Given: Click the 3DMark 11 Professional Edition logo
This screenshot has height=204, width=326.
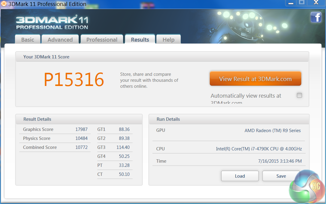Looking at the screenshot, I should tap(52, 22).
